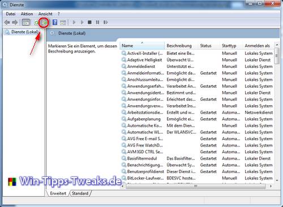Click 'Lokaler Dienst' in Basisfiltermodul row
The height and width of the screenshot is (207, 283).
coord(258,158)
